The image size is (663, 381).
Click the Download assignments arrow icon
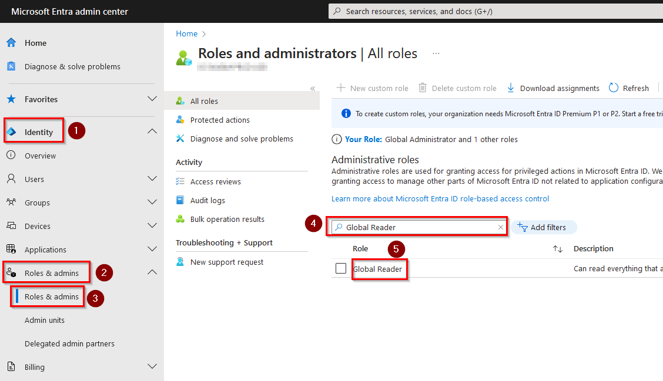511,88
